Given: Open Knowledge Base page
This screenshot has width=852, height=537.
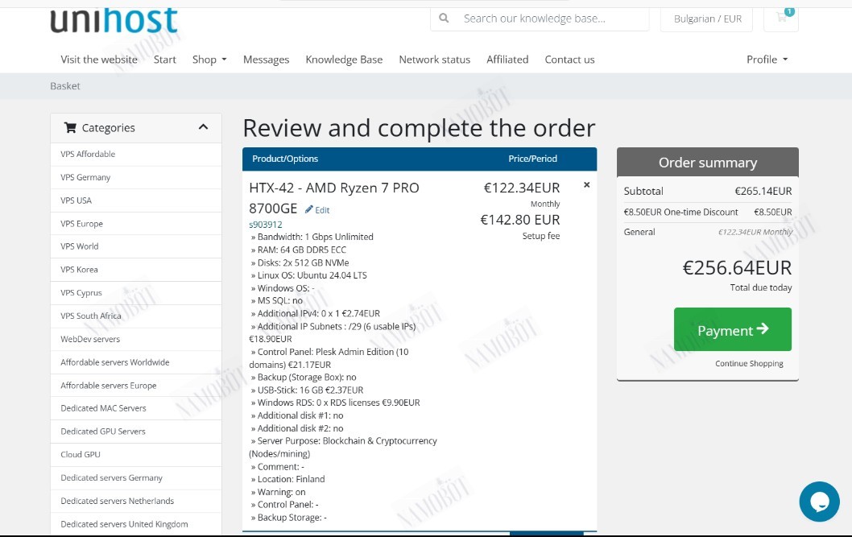Looking at the screenshot, I should [x=344, y=60].
